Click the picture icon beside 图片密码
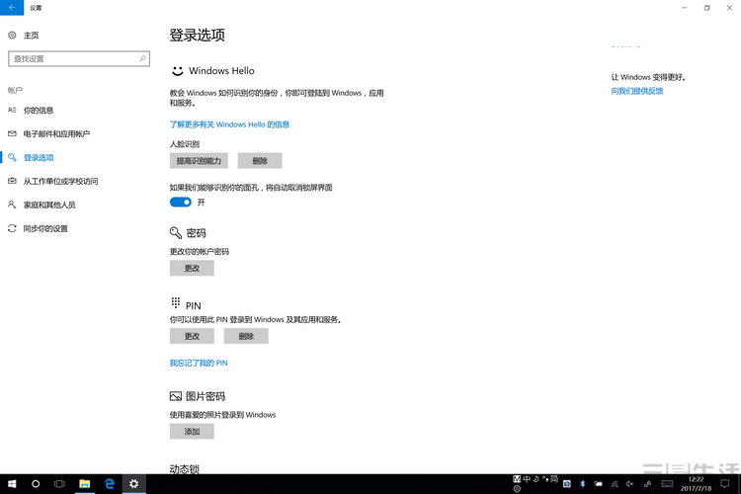 (x=176, y=396)
